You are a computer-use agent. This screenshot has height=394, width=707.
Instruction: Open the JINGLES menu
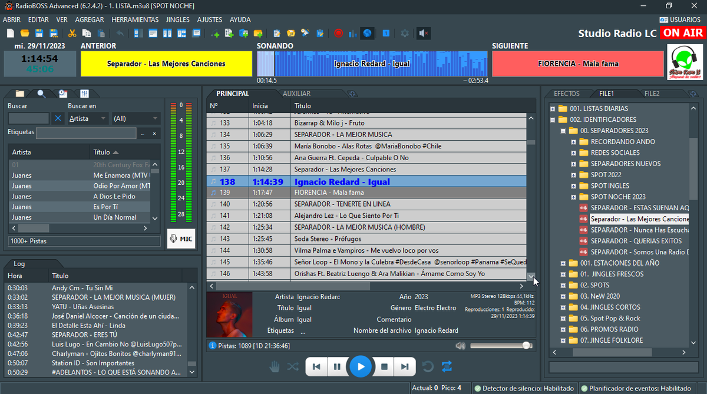pos(178,19)
